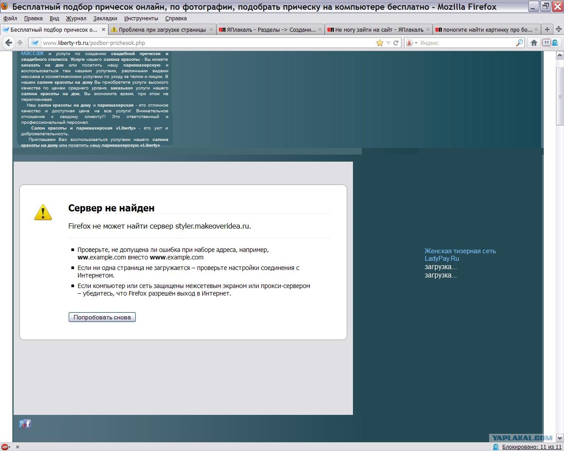This screenshot has width=564, height=451.
Task: Click the Back navigation arrow
Action: pos(8,43)
